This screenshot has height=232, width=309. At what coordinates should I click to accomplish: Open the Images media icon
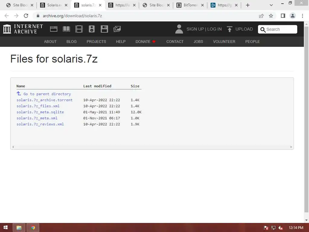117,29
